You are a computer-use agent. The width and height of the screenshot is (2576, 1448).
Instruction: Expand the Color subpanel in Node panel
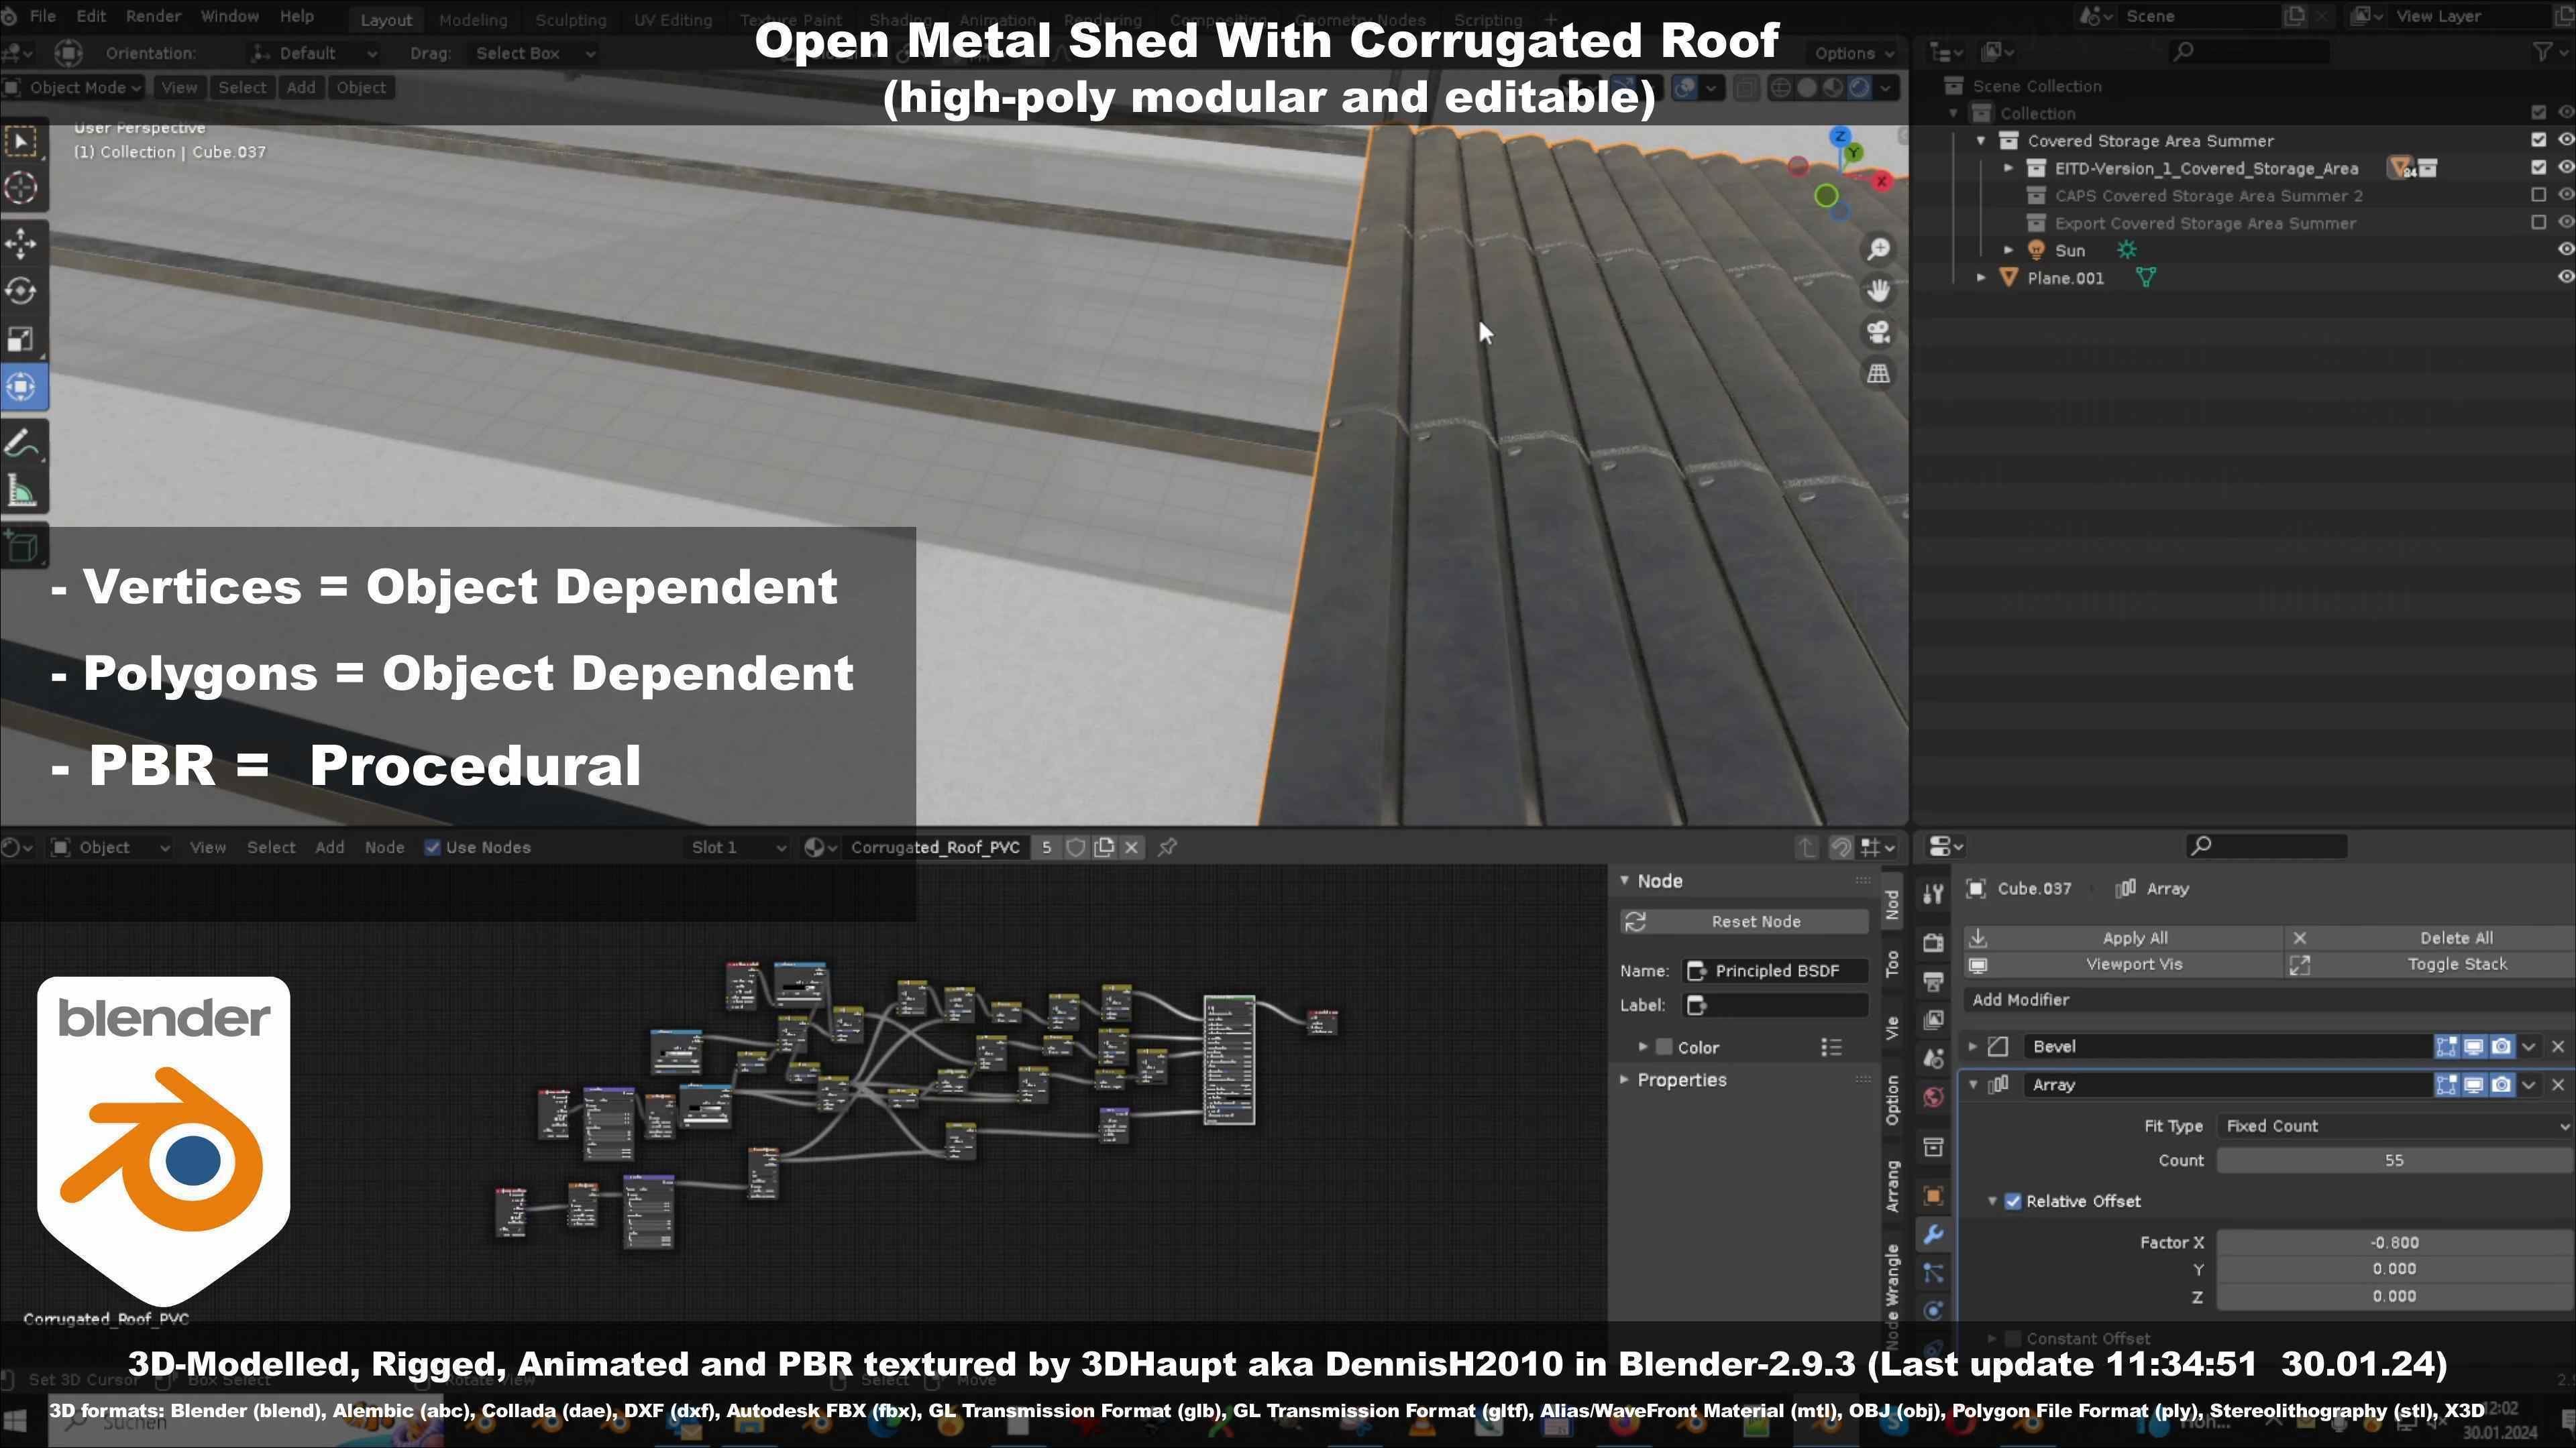tap(1643, 1047)
